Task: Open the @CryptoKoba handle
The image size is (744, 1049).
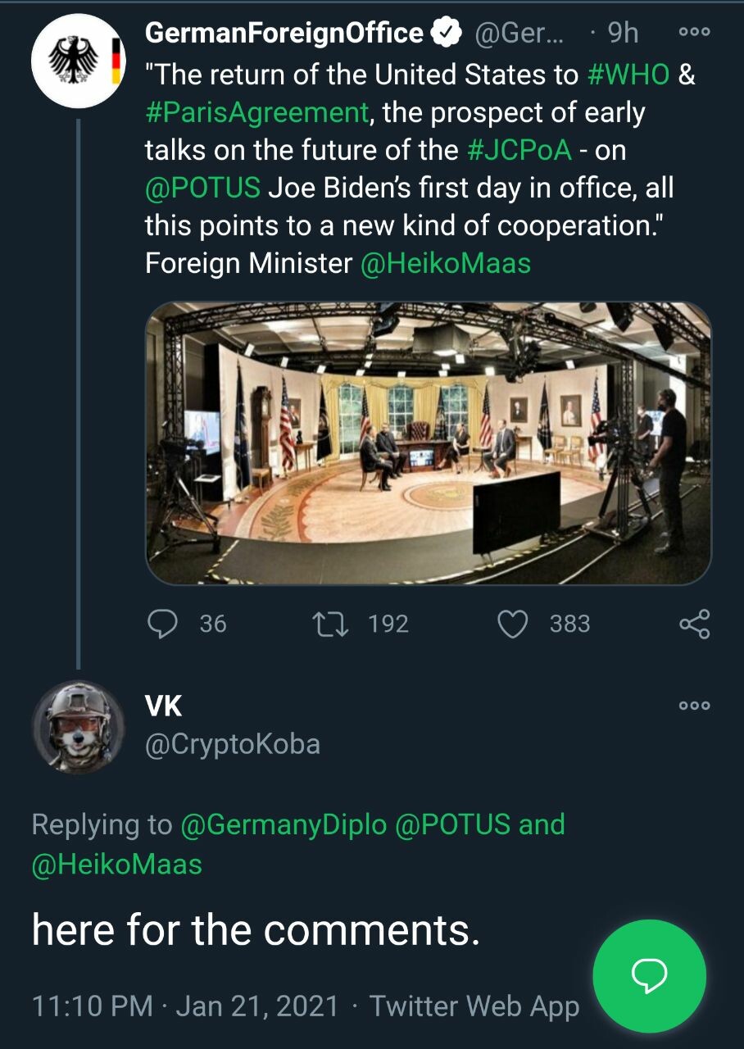Action: coord(232,743)
